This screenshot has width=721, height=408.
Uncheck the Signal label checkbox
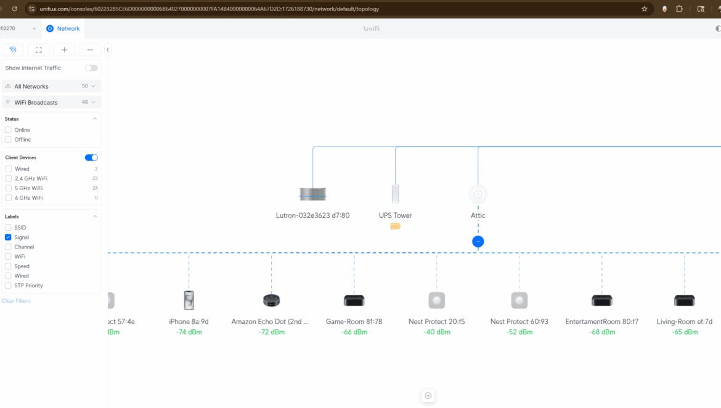(x=8, y=237)
